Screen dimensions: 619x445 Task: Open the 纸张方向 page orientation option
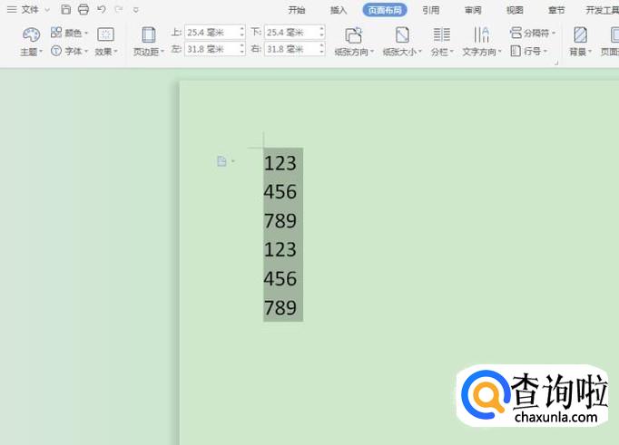(354, 42)
